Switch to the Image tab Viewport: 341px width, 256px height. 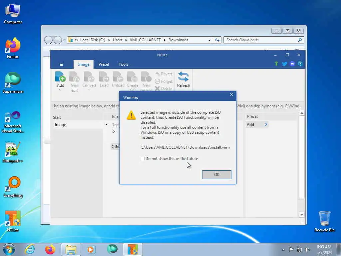[84, 64]
